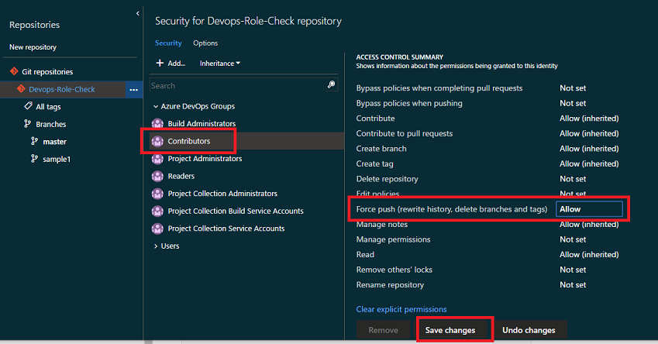658x344 pixels.
Task: Collapse the Azure DevOps Groups section
Action: click(x=156, y=107)
